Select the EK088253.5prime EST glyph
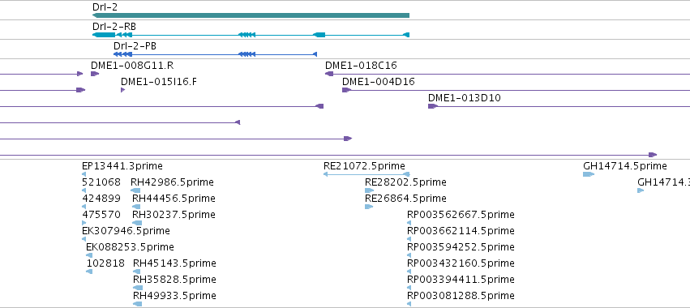The width and height of the screenshot is (690, 308). [x=89, y=255]
